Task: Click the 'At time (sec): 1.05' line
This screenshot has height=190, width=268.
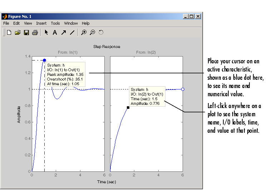Action: pyautogui.click(x=63, y=84)
